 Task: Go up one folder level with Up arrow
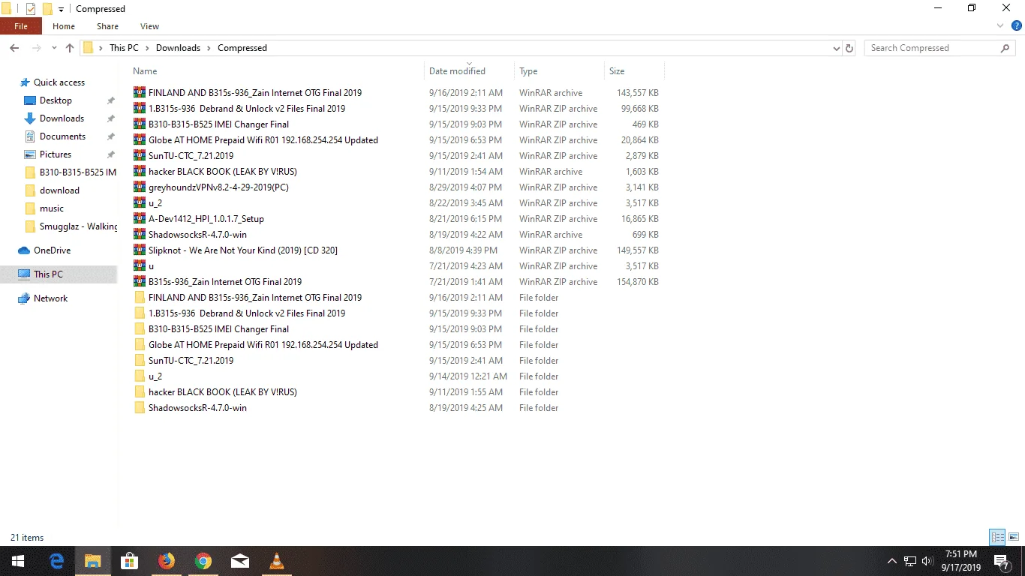click(x=70, y=48)
